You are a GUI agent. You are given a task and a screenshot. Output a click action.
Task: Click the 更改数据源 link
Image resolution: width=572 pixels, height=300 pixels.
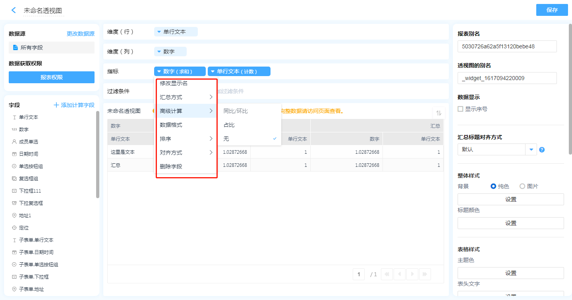pyautogui.click(x=80, y=34)
